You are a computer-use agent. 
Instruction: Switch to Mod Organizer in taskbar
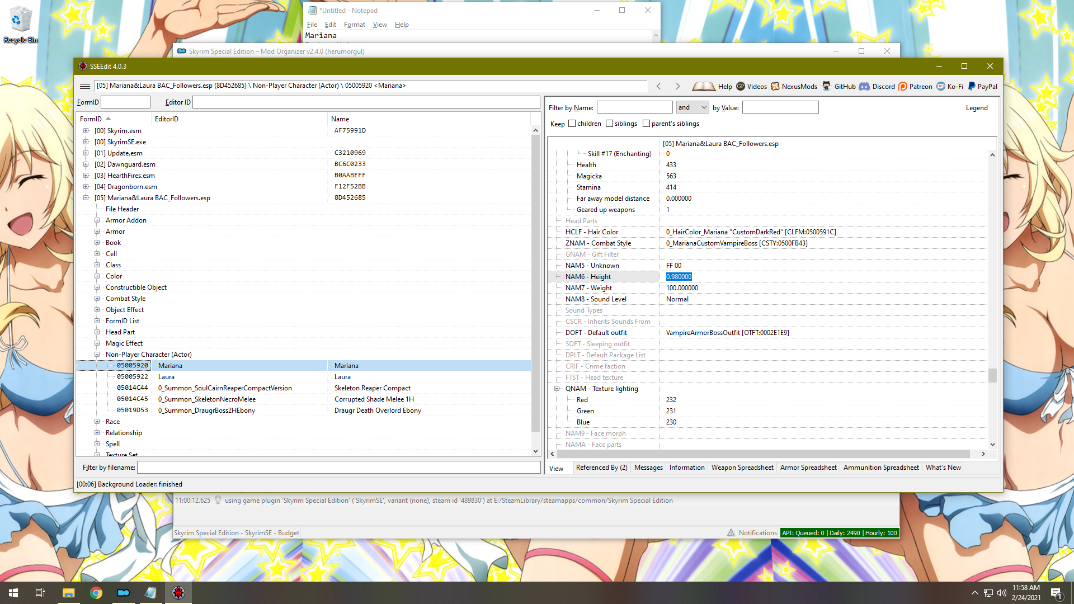(x=124, y=593)
